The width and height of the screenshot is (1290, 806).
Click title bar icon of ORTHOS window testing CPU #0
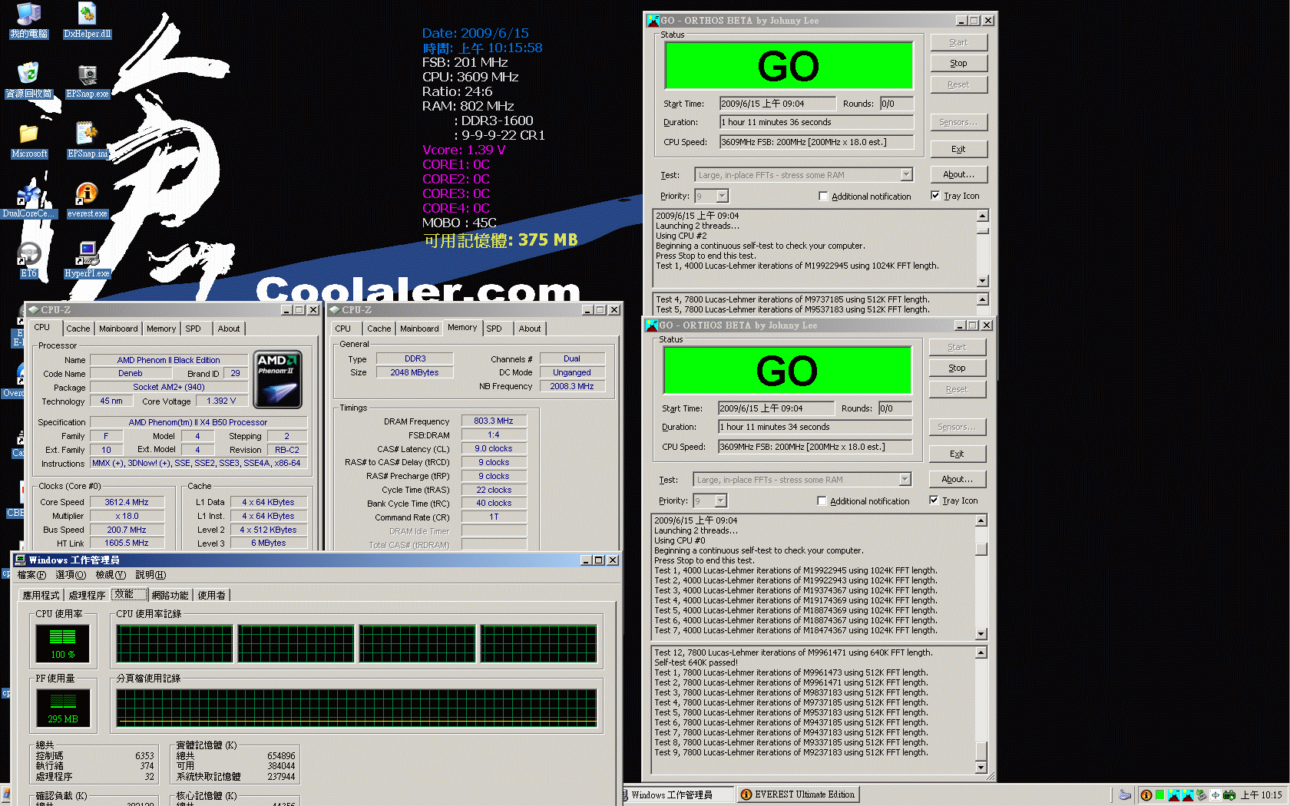[x=652, y=325]
